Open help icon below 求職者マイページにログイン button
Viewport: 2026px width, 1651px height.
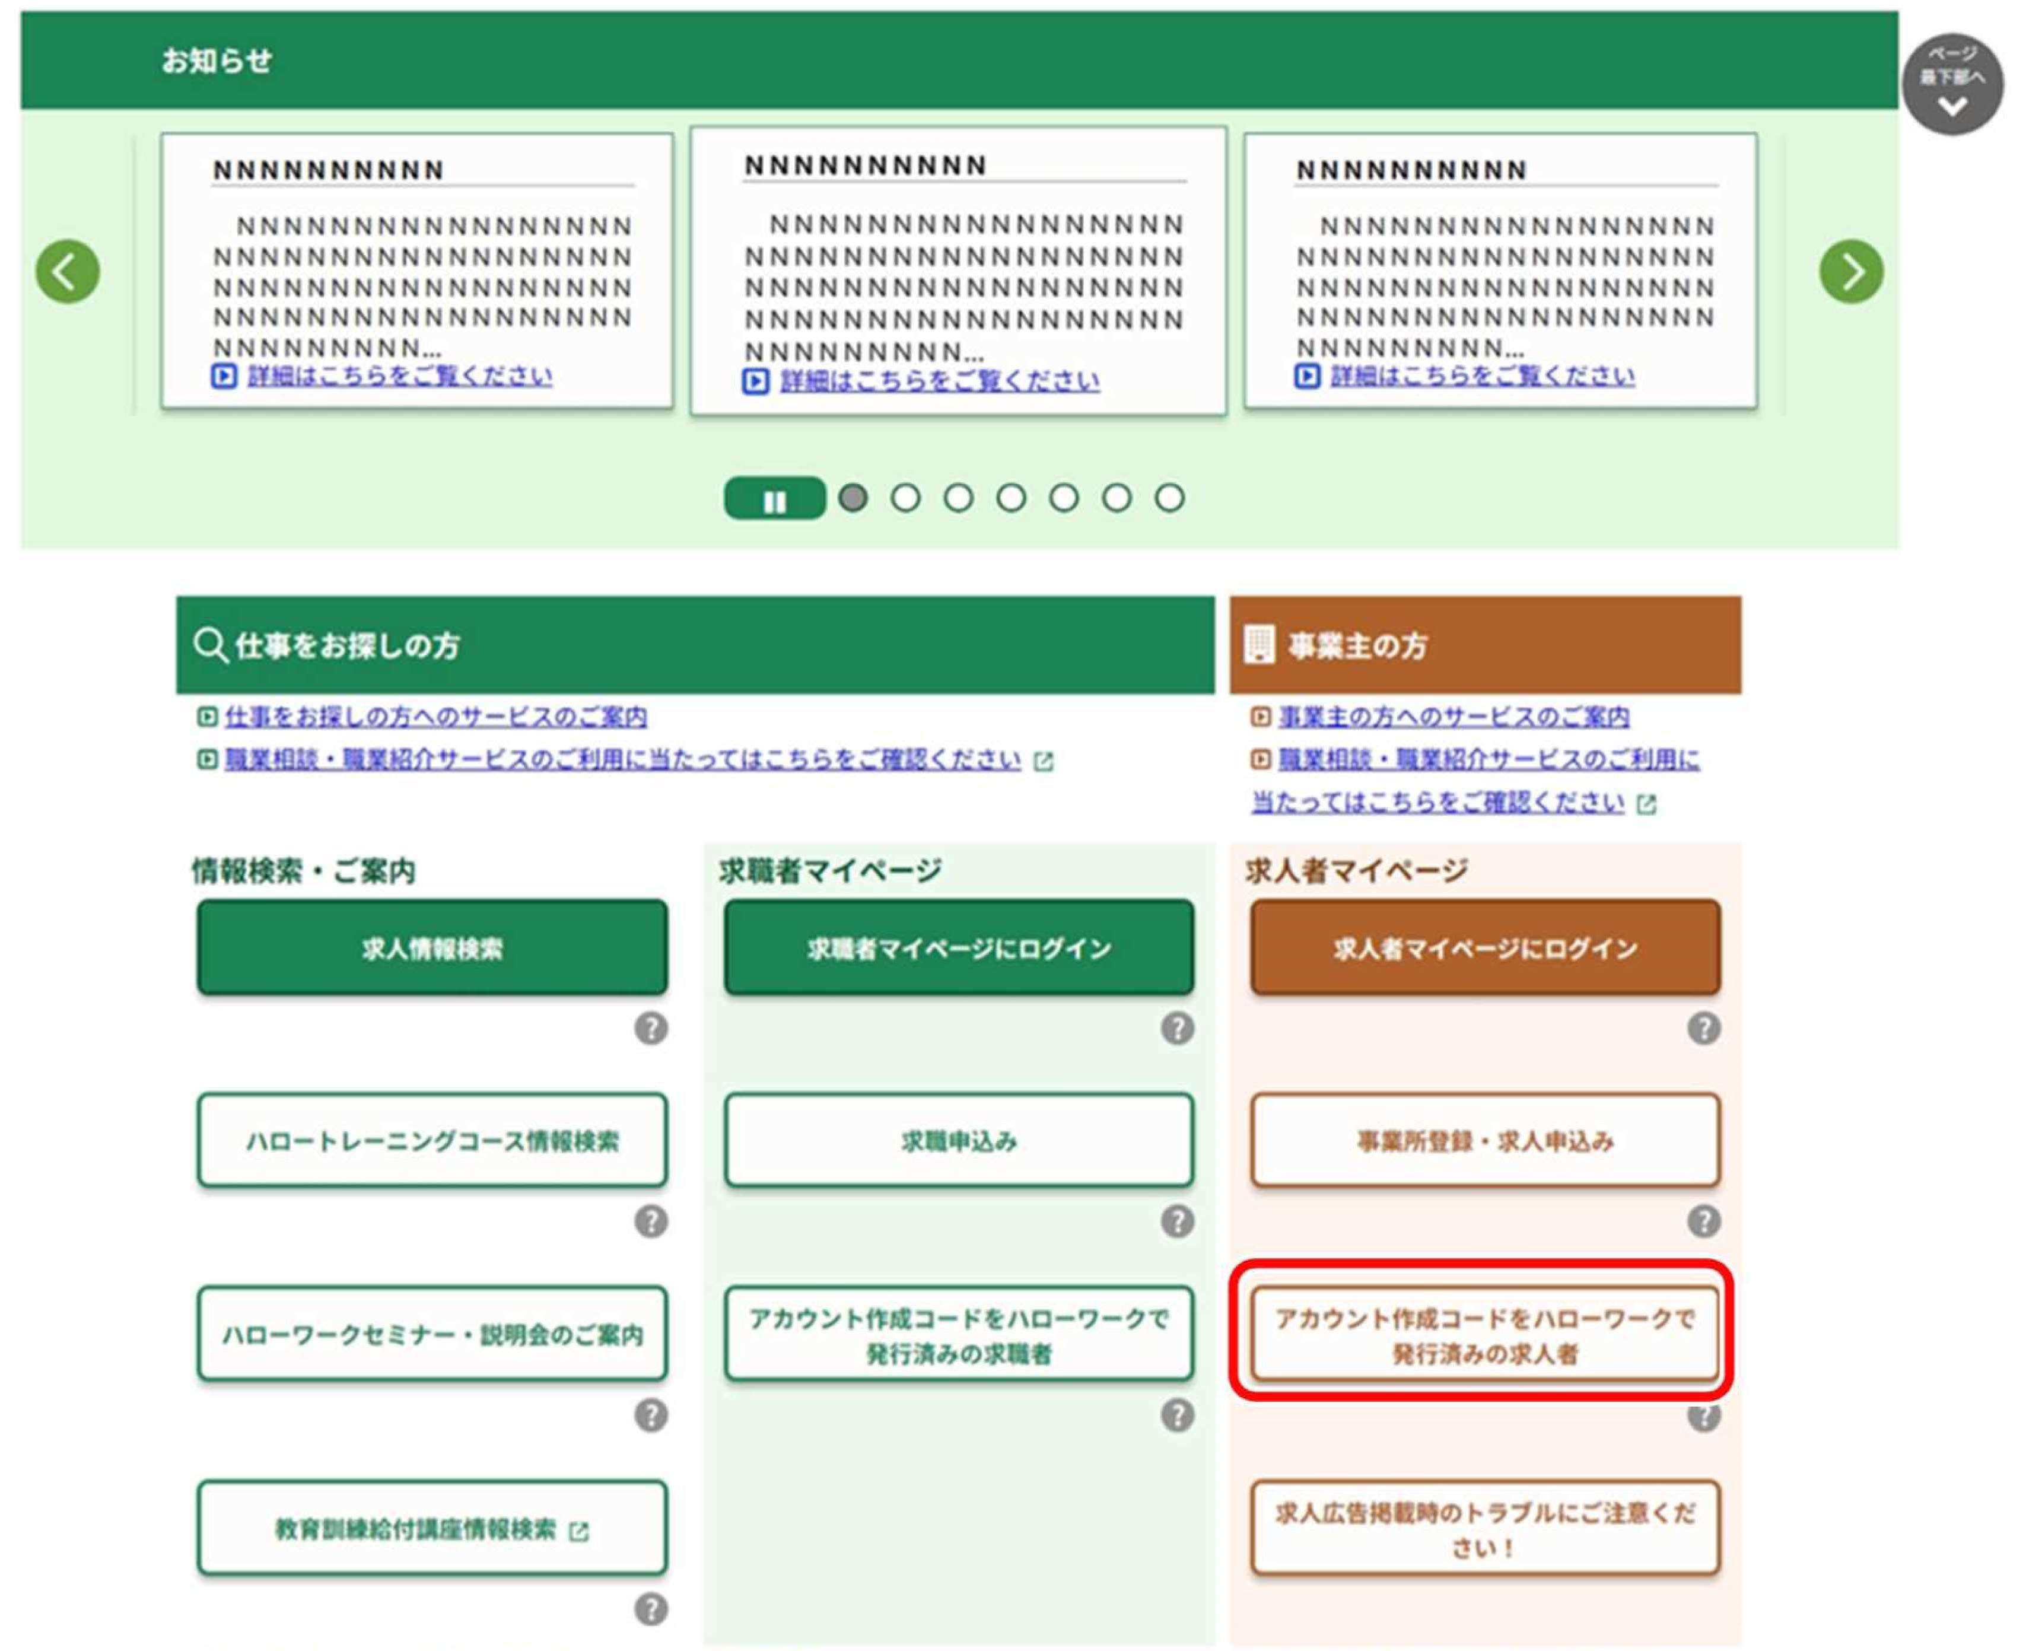1176,1028
